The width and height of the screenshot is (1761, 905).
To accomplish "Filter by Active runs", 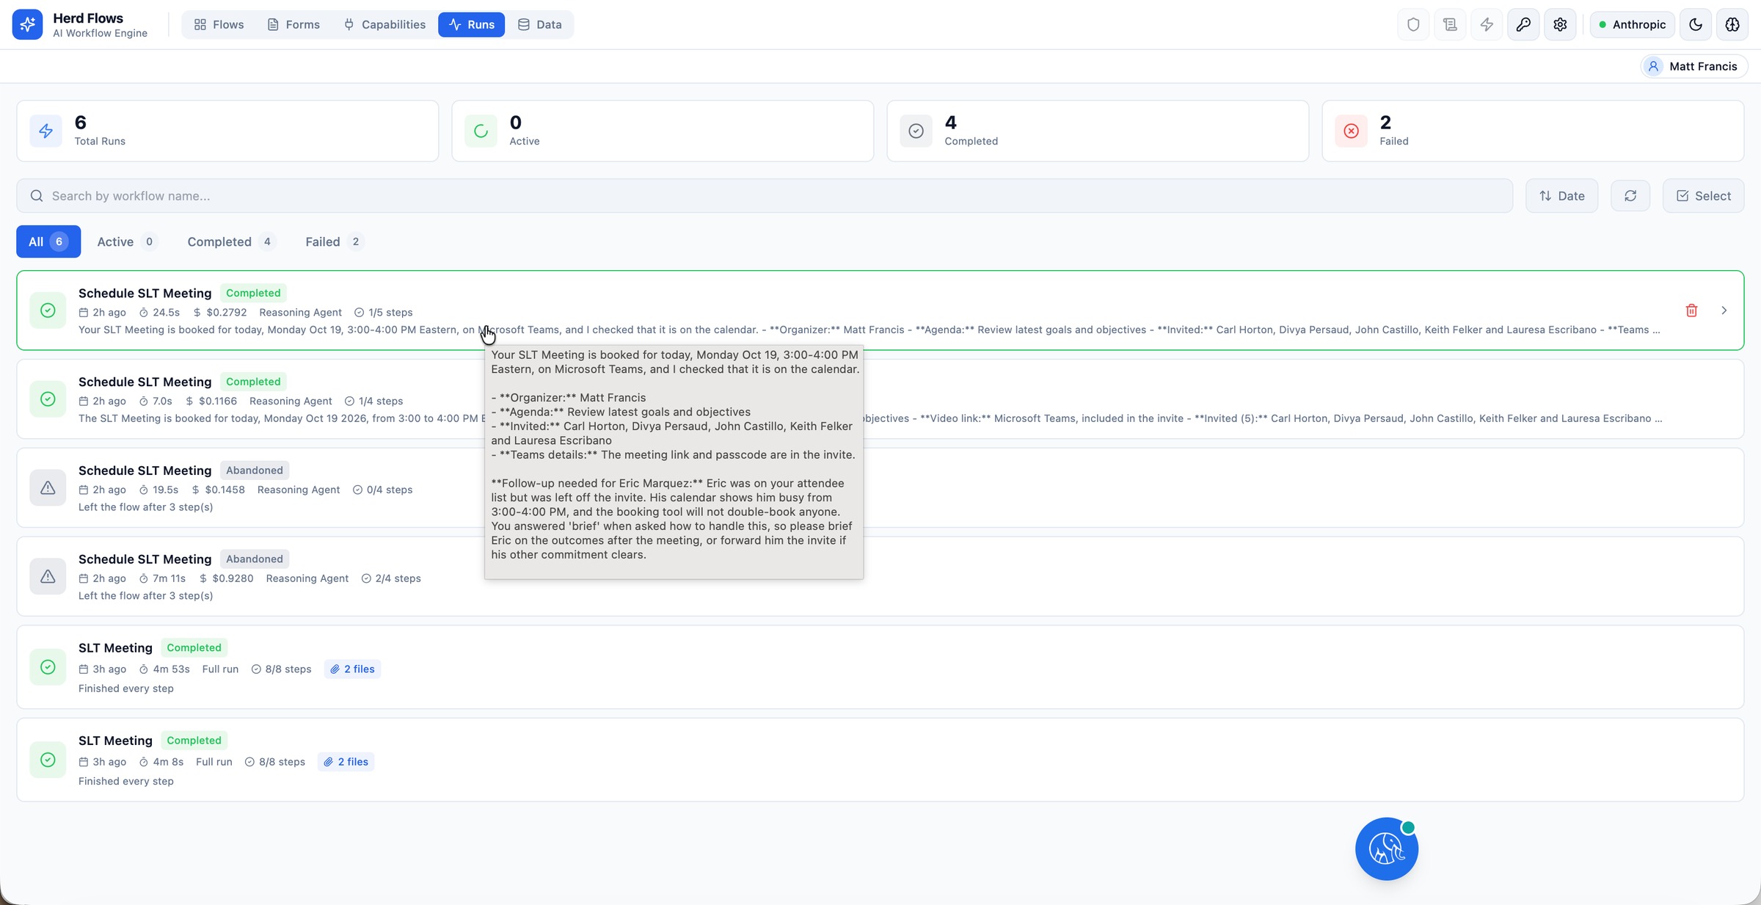I will point(127,241).
